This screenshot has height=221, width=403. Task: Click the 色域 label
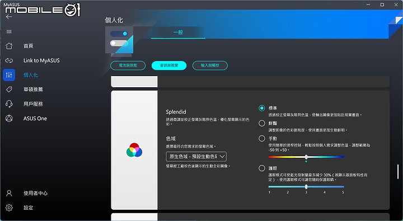point(171,139)
